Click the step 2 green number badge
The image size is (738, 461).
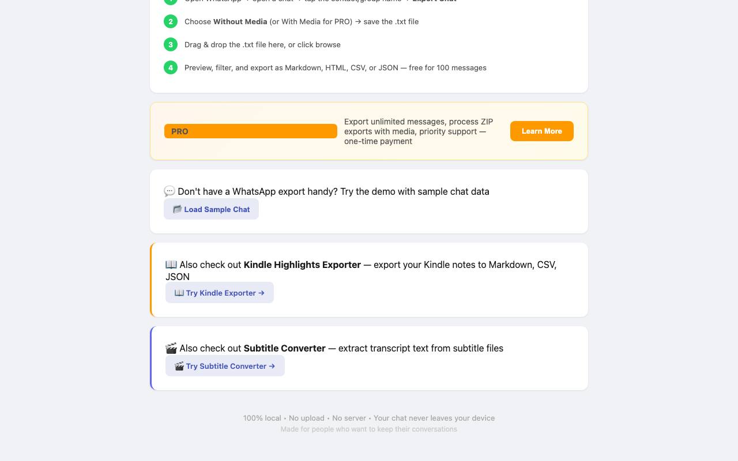point(171,21)
